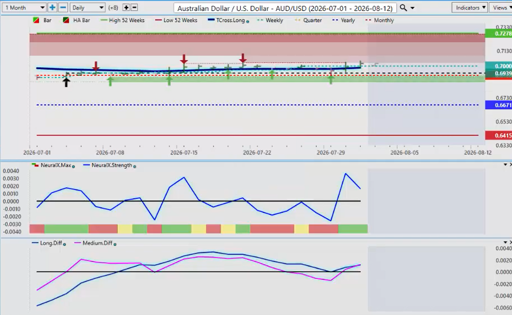Click the red down arrow near 2026-07-22
The image size is (512, 315).
click(243, 58)
